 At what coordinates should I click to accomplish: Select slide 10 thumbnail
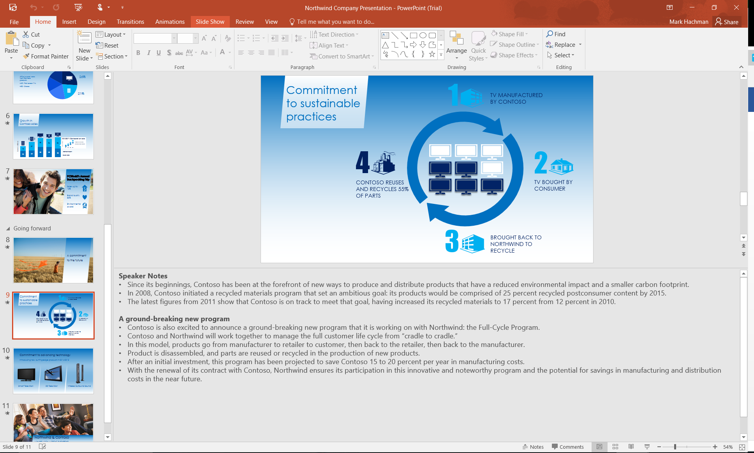pyautogui.click(x=53, y=371)
